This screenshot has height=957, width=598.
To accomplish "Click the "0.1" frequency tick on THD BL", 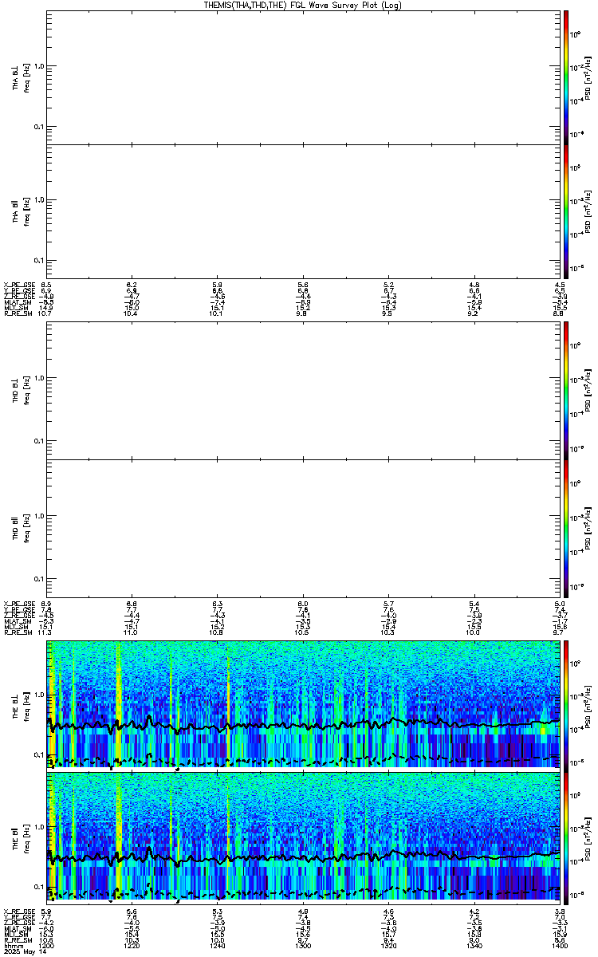I will [40, 441].
